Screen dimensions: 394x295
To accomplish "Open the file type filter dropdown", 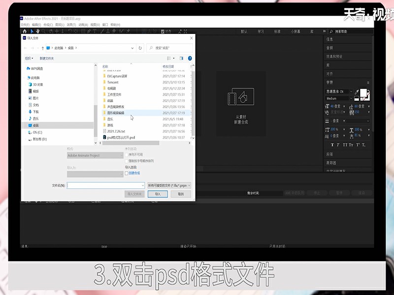I will pos(169,185).
